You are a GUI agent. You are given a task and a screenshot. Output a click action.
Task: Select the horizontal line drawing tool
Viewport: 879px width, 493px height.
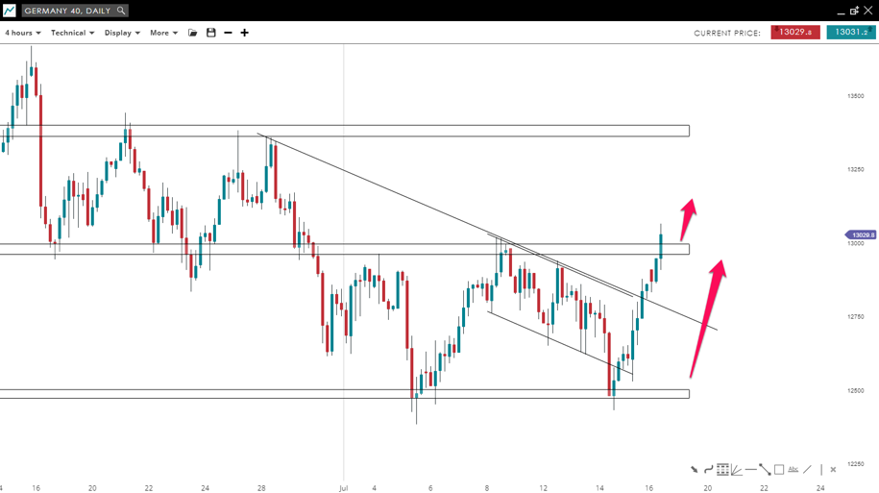point(750,470)
